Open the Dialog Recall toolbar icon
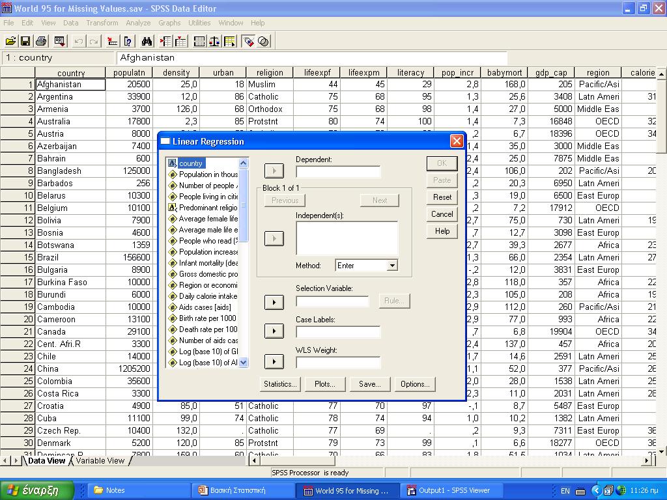This screenshot has height=500, width=667. [60, 41]
